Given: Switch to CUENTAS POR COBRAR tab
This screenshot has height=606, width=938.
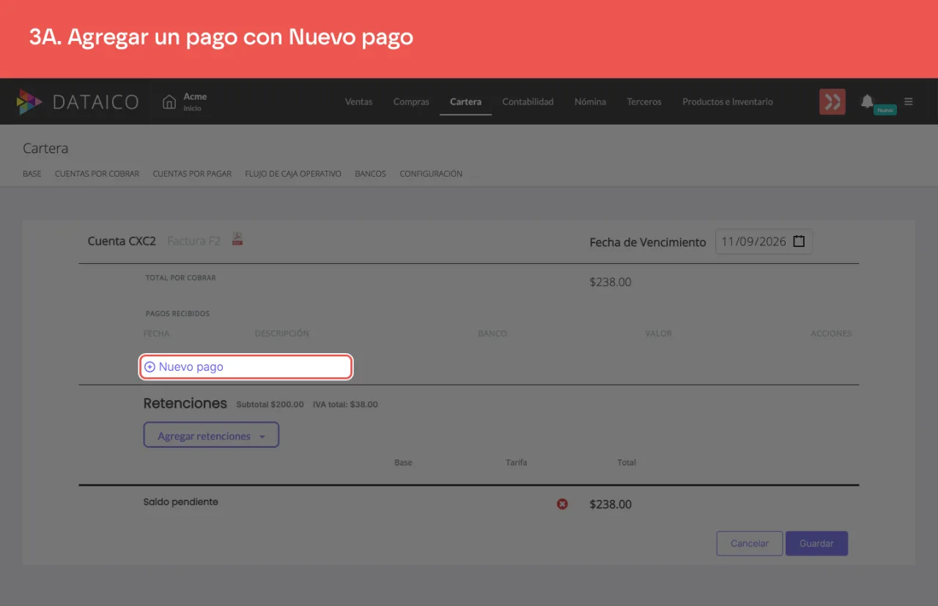Looking at the screenshot, I should coord(97,174).
